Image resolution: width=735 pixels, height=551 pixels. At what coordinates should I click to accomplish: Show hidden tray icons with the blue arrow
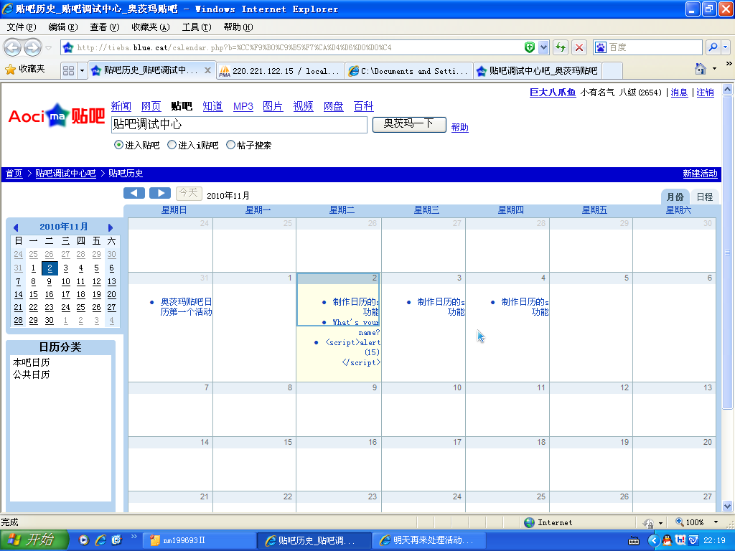pyautogui.click(x=653, y=541)
